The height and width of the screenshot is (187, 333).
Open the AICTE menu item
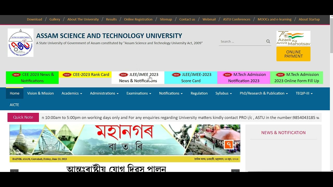[x=14, y=105]
